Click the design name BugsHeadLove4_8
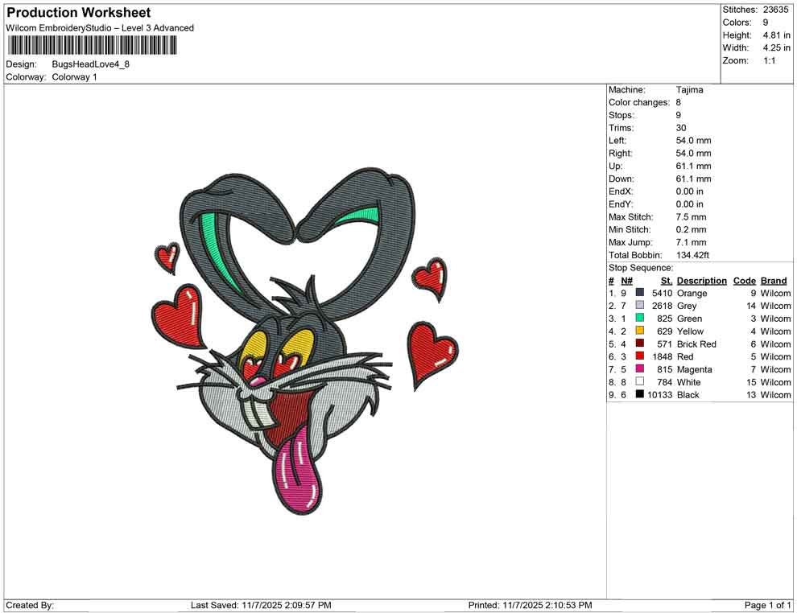Viewport: 797px width, 613px height. 90,63
